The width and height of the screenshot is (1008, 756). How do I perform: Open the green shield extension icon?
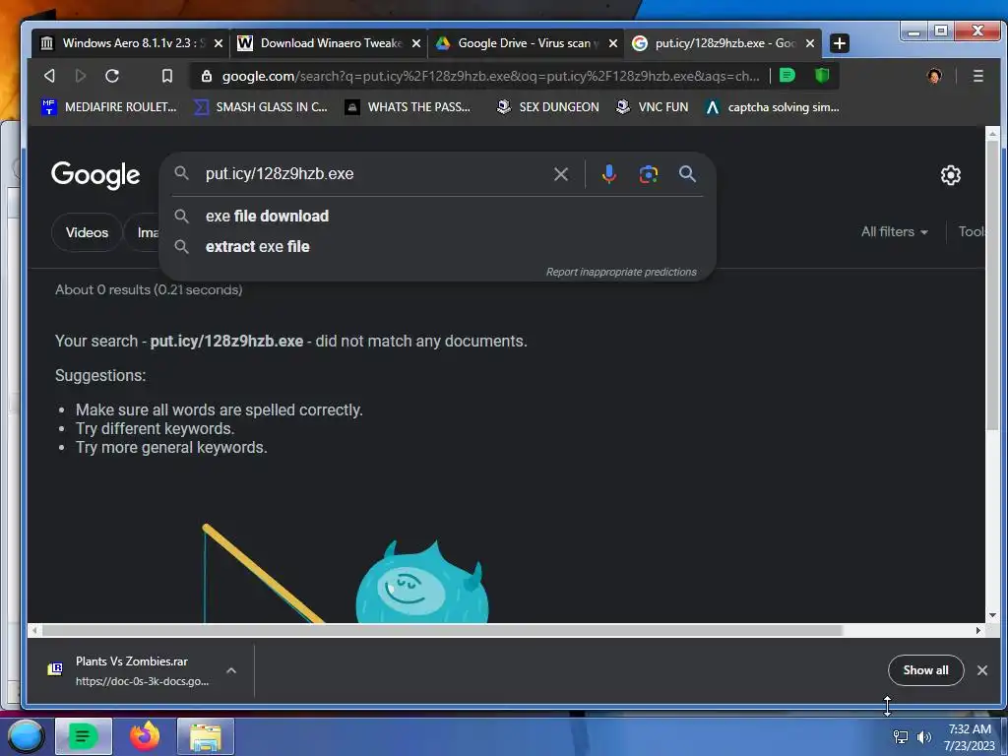coord(822,75)
